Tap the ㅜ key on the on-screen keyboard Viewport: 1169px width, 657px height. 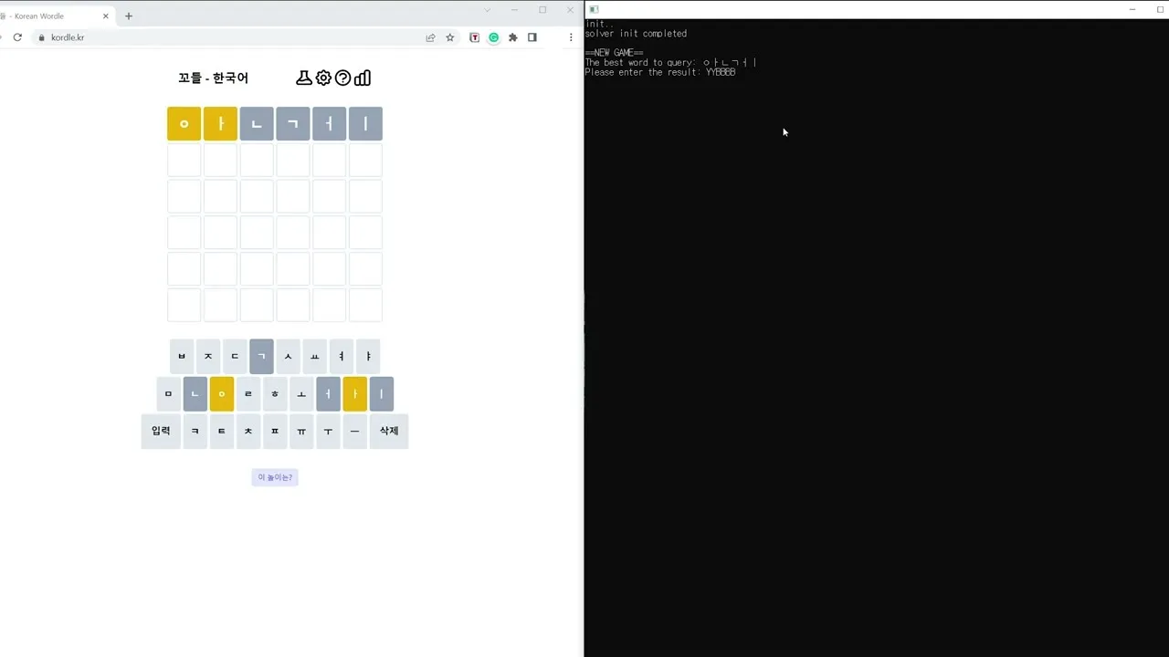click(x=328, y=431)
